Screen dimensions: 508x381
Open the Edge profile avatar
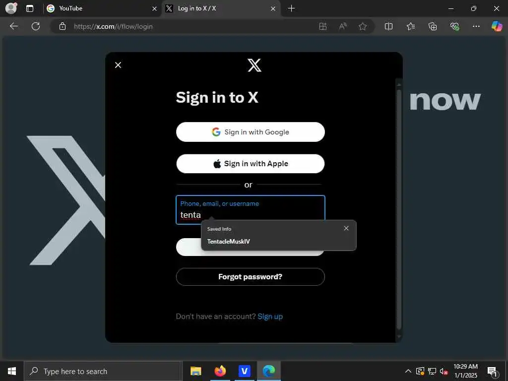pos(11,8)
